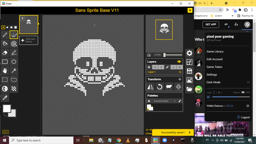
Task: Open the Save panel floppy icon
Action: click(x=189, y=71)
